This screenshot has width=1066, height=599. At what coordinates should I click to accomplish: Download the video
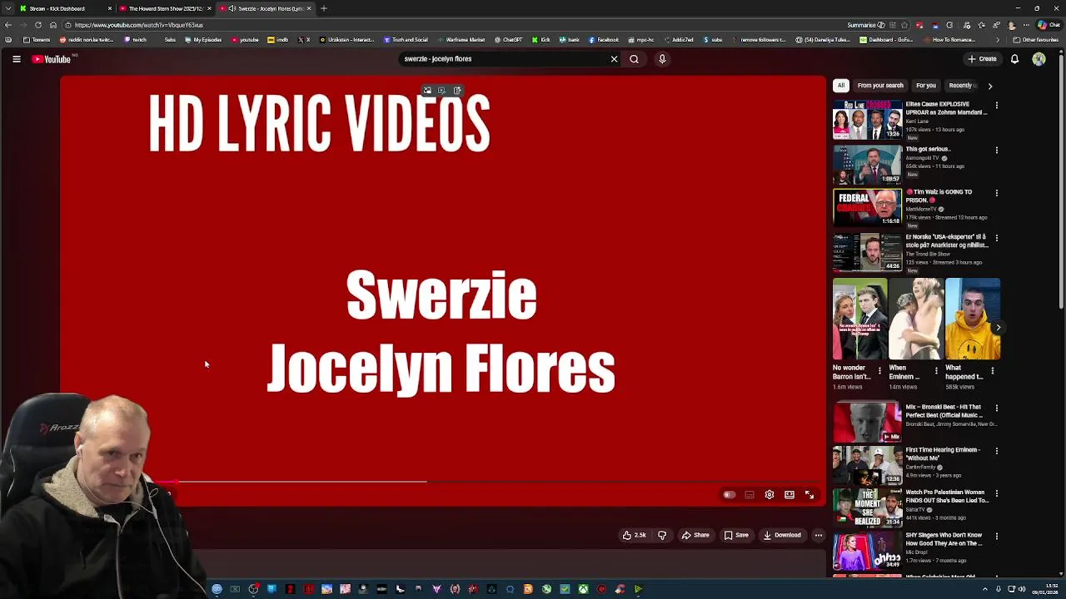(x=782, y=535)
